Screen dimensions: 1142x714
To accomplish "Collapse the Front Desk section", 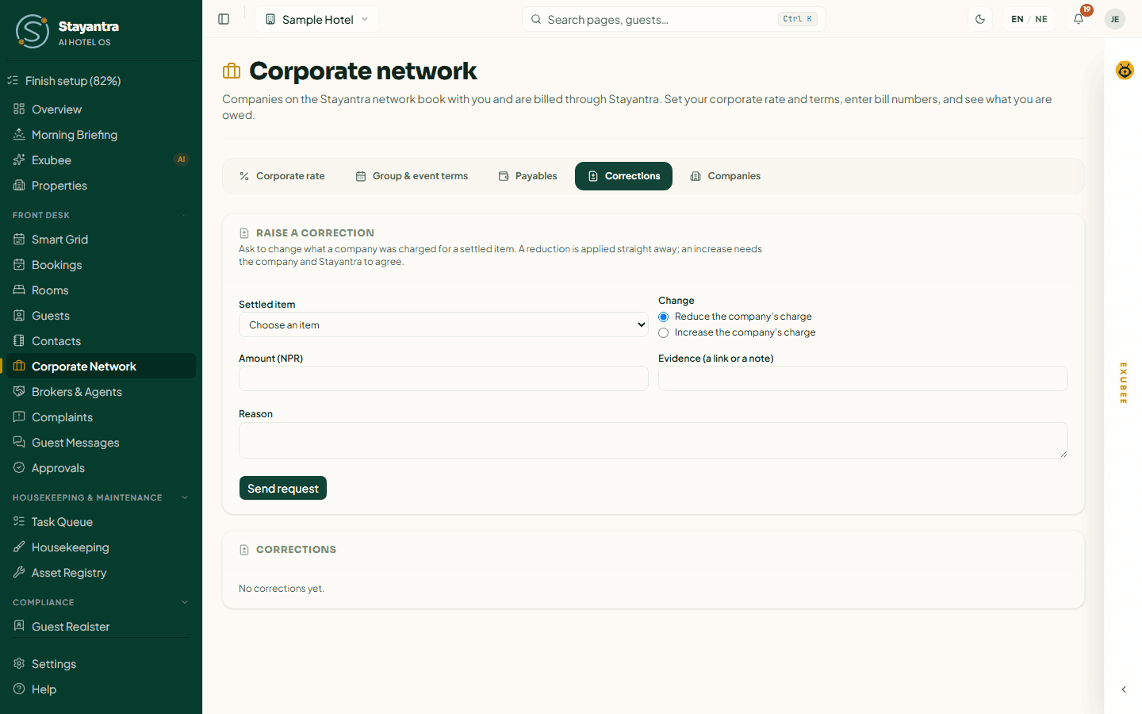I will pos(185,215).
